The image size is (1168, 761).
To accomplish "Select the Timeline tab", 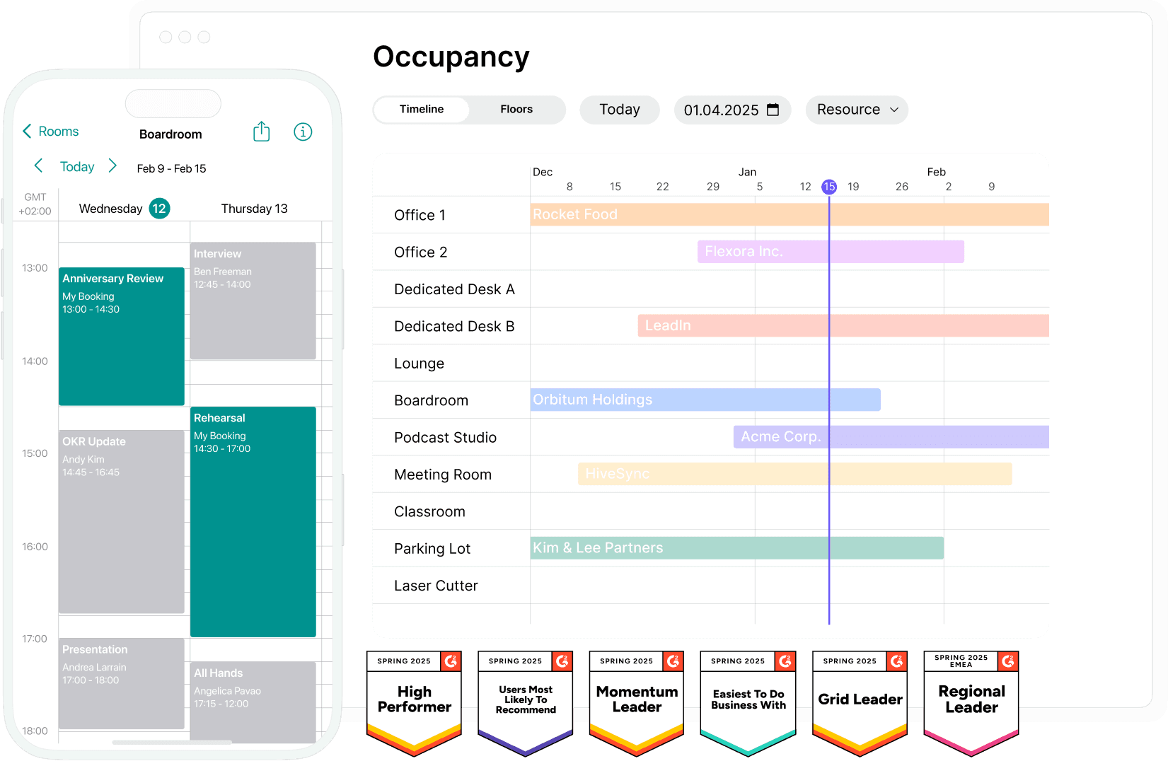I will [x=421, y=110].
